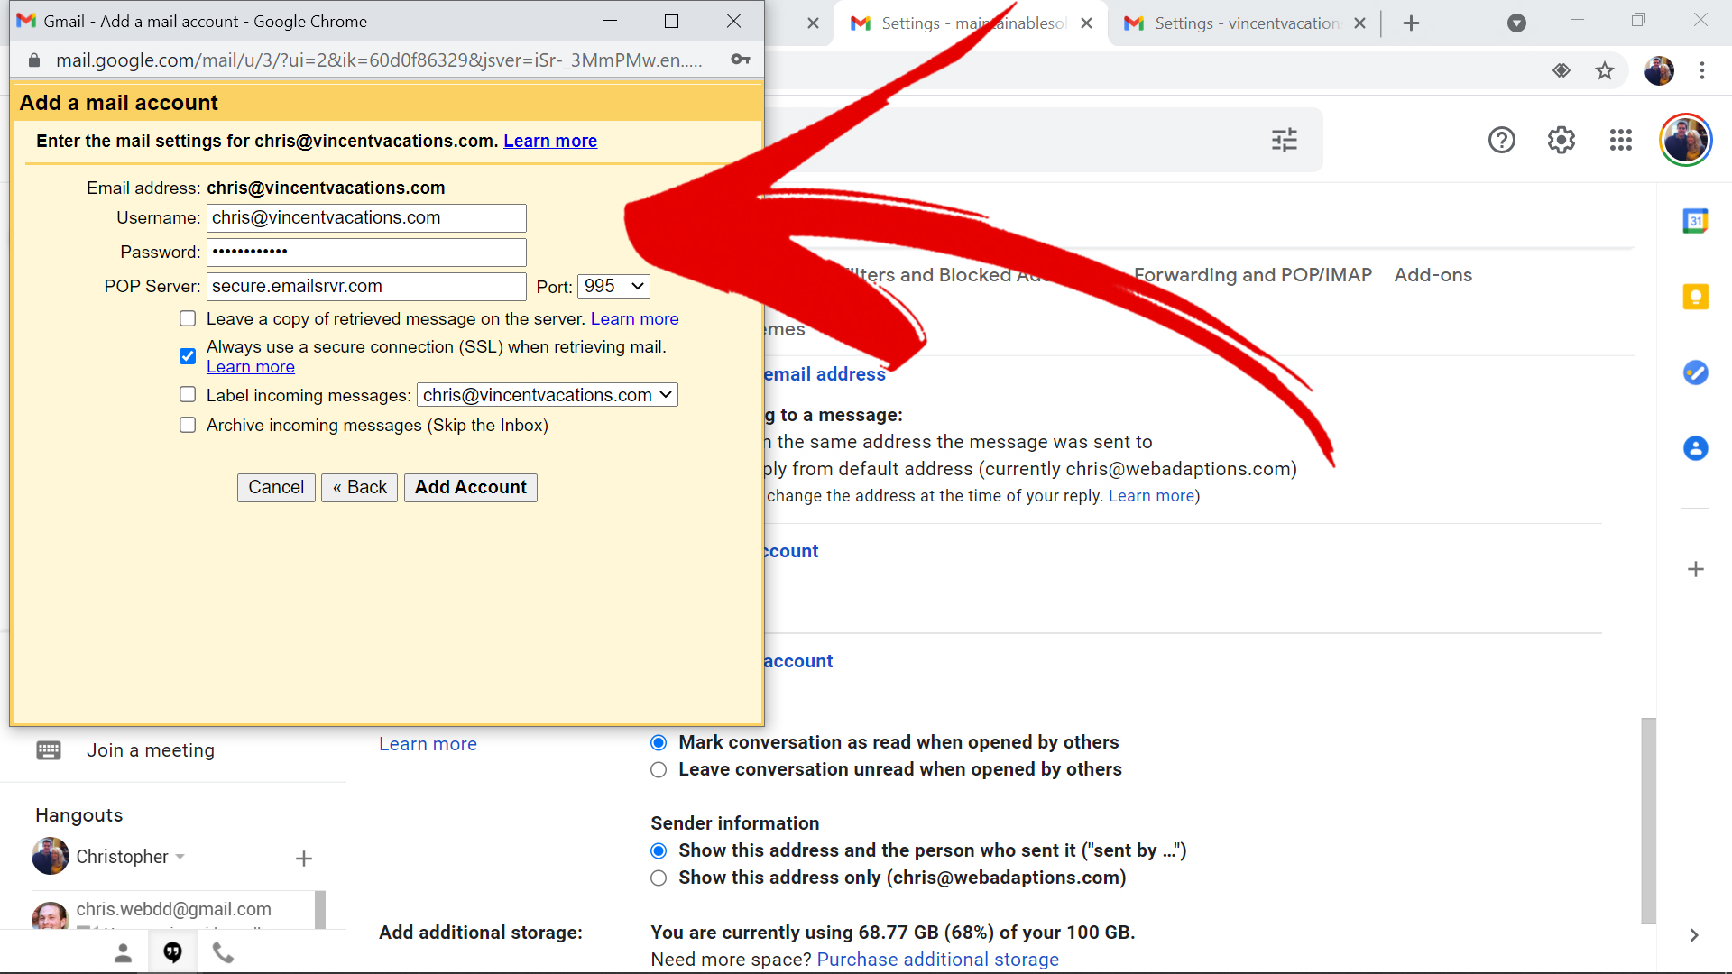Open new Chrome tab with plus button
Viewport: 1732px width, 974px height.
pyautogui.click(x=1412, y=23)
